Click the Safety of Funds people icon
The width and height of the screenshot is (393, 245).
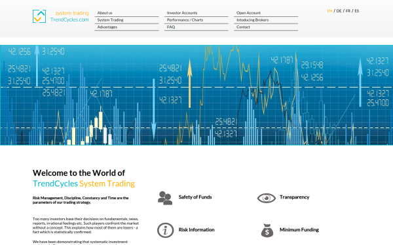165,198
